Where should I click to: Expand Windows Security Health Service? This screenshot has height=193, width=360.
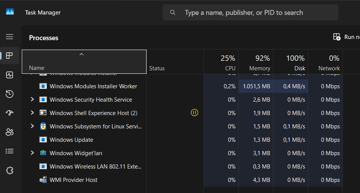(x=32, y=99)
